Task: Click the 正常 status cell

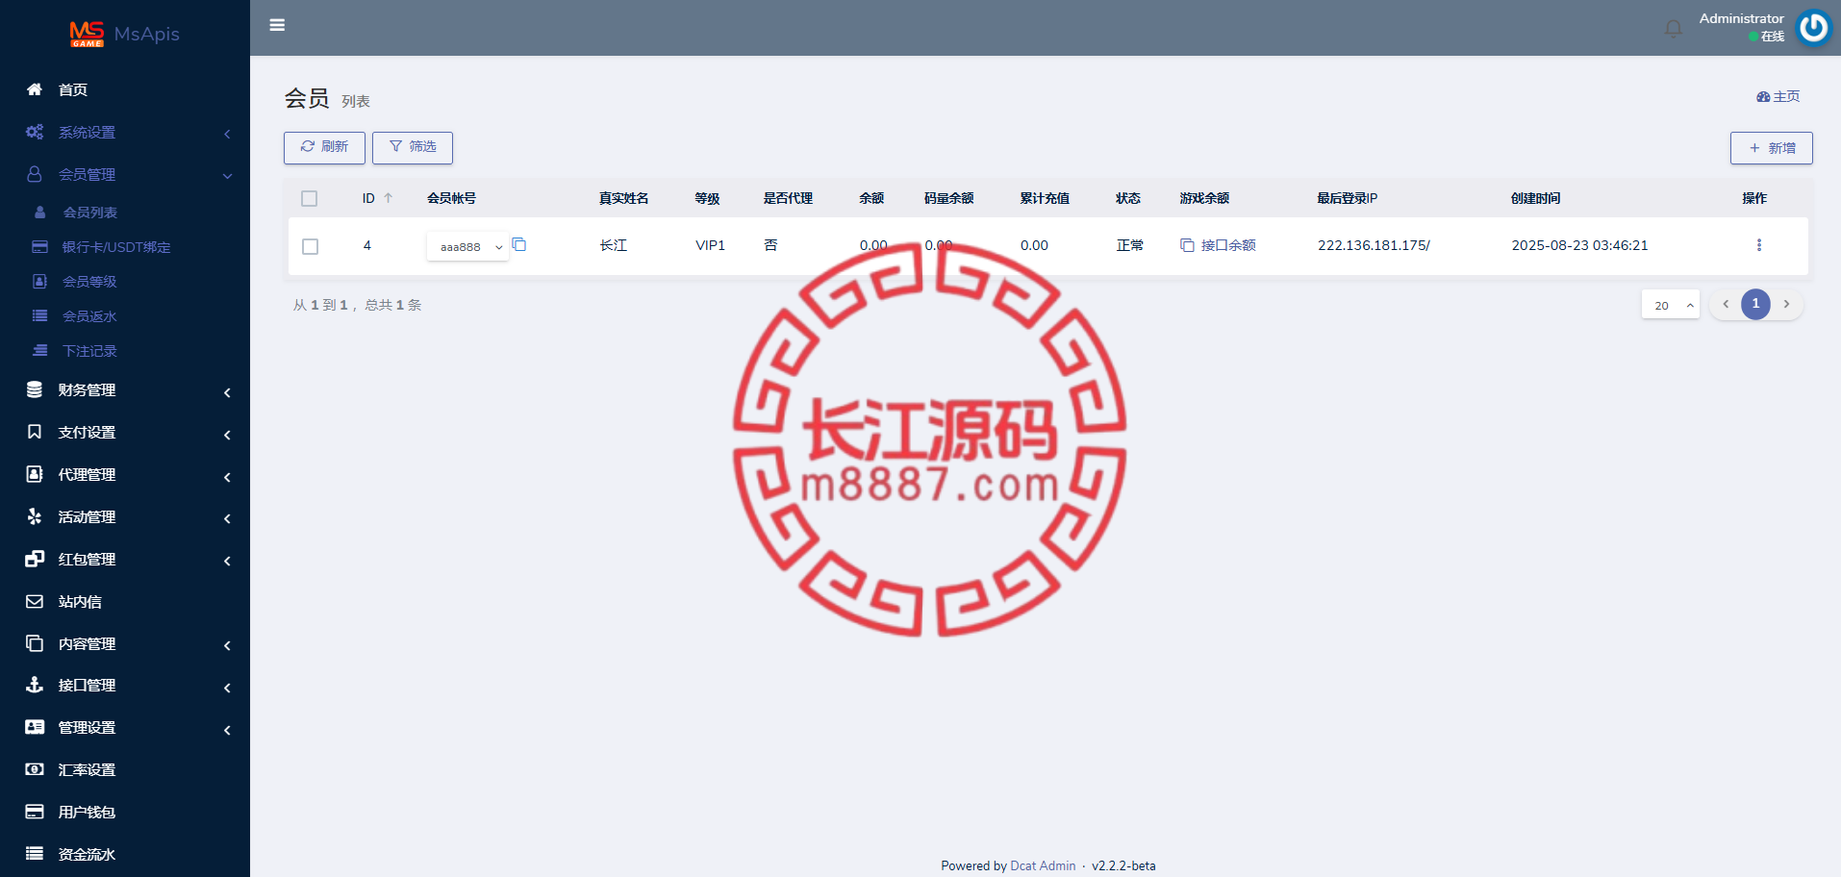Action: click(x=1130, y=245)
